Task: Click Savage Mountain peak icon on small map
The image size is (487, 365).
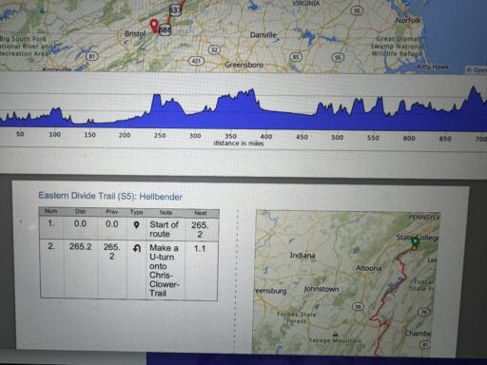Action: pyautogui.click(x=335, y=334)
